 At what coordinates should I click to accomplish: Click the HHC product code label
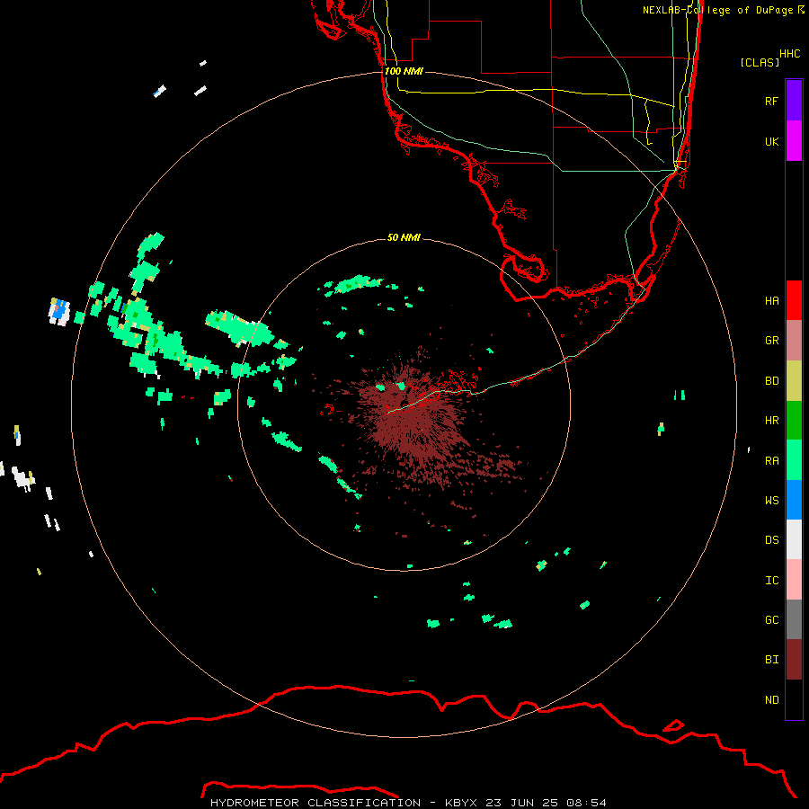tap(789, 54)
